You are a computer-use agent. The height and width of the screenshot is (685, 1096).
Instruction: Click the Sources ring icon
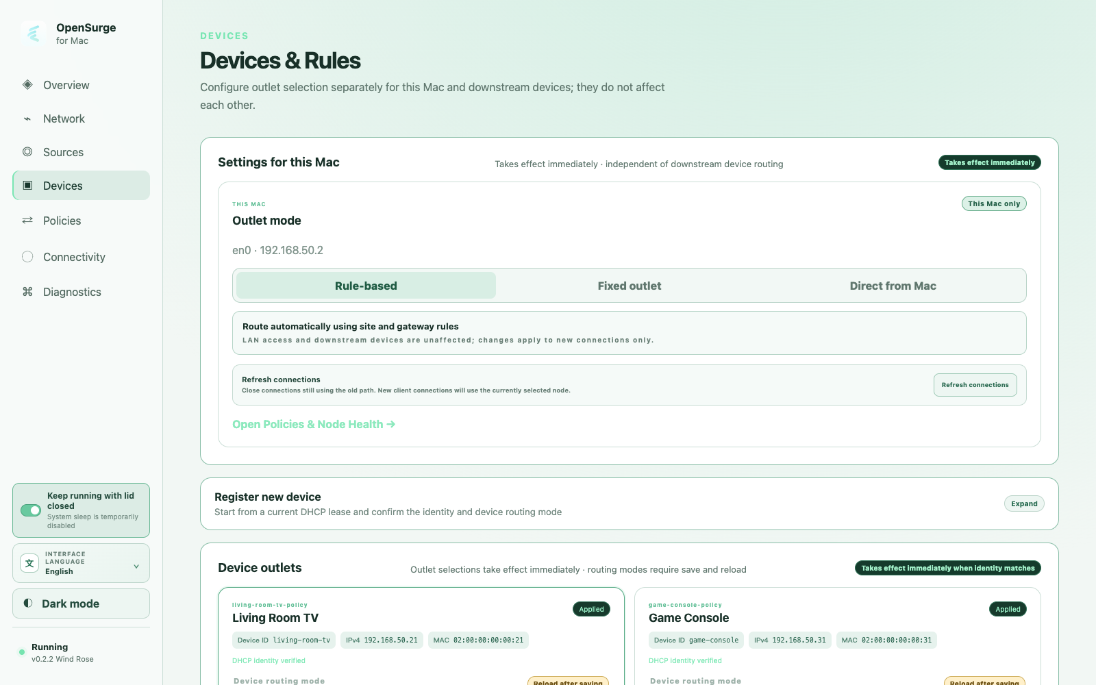[27, 152]
